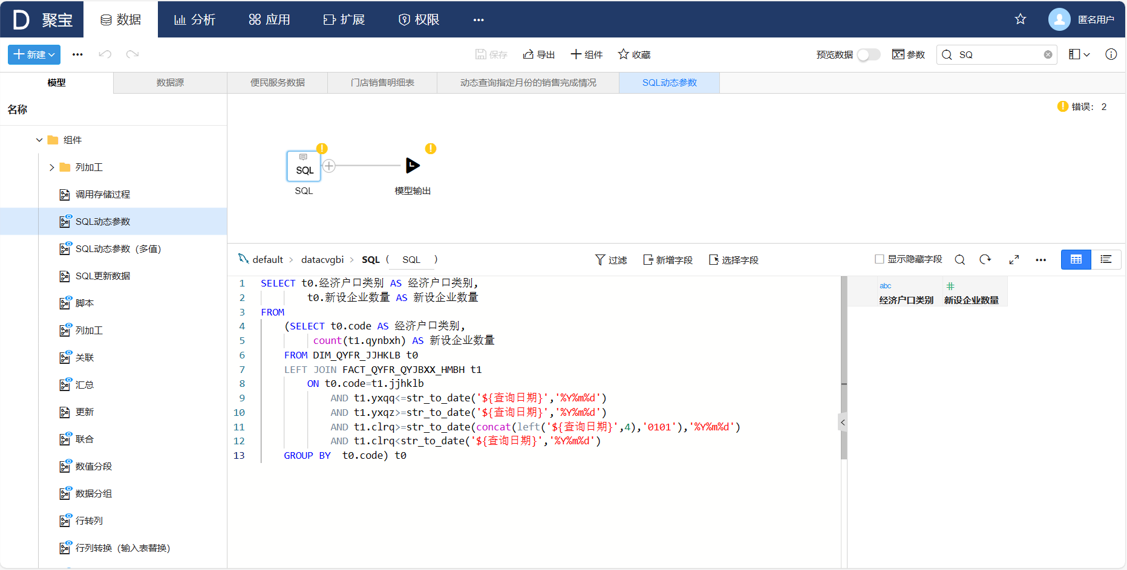Switch to the 门店销售明细表 tab
Image resolution: width=1127 pixels, height=570 pixels.
[x=382, y=83]
